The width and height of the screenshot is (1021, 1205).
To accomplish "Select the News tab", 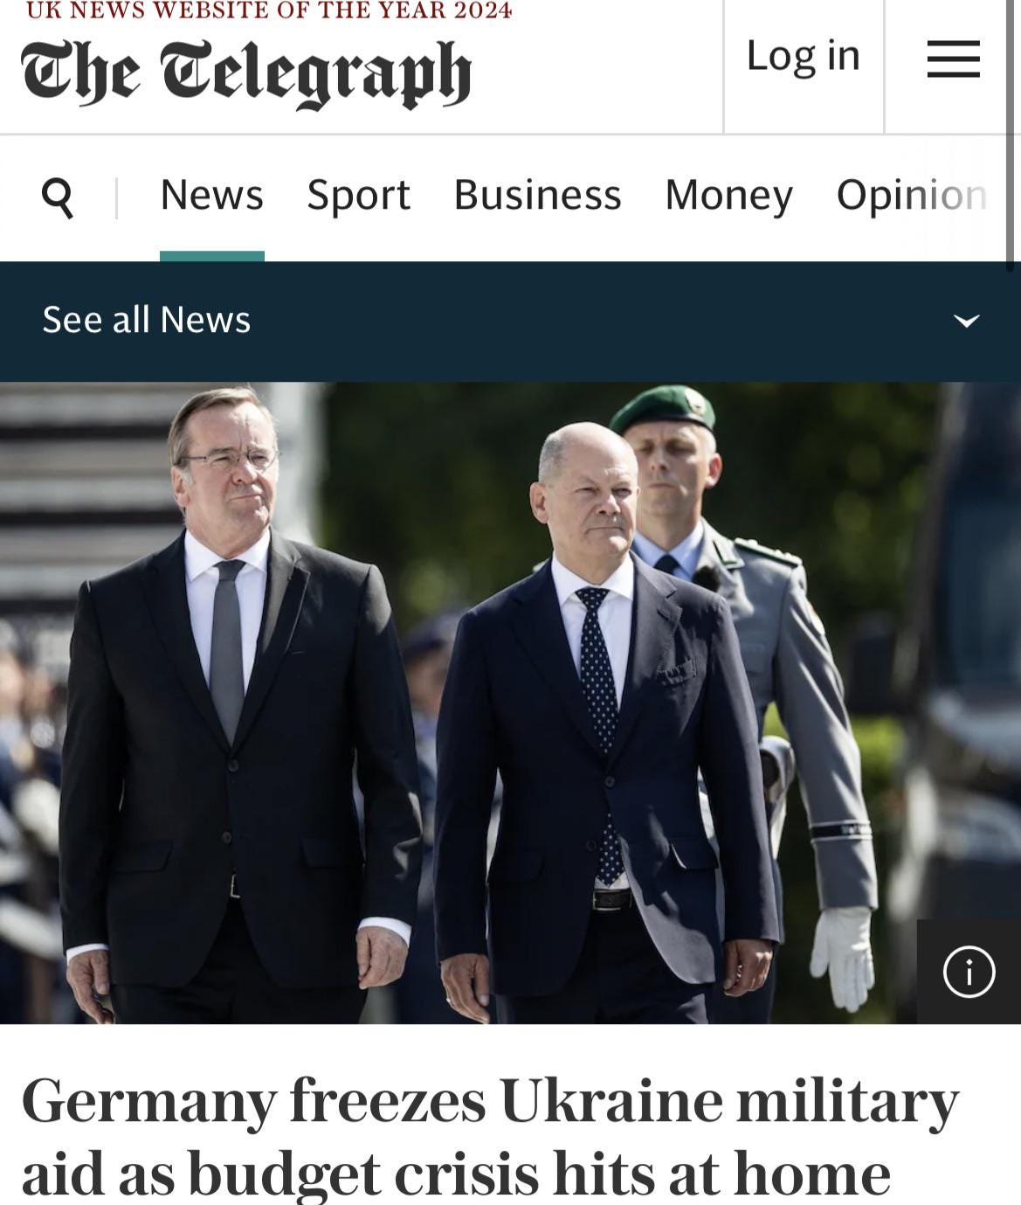I will 211,195.
